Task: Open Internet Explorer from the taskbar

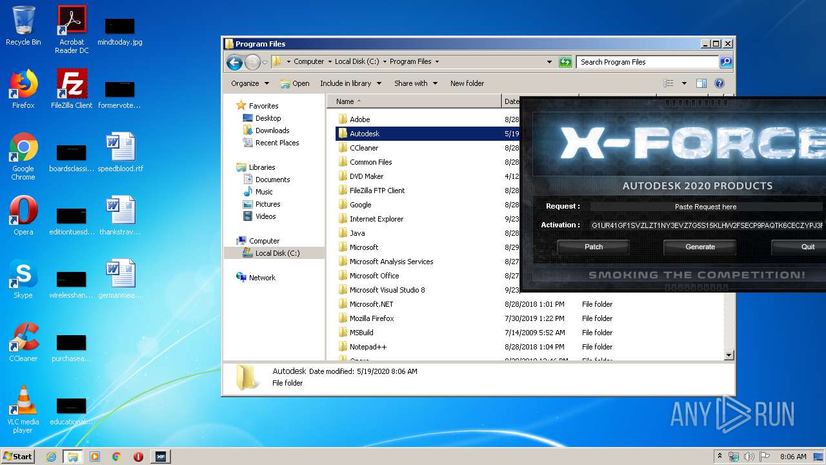Action: [51, 457]
